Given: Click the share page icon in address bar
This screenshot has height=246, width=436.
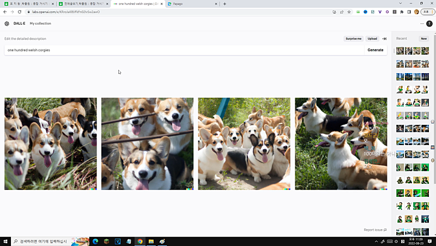Looking at the screenshot, I should [341, 11].
